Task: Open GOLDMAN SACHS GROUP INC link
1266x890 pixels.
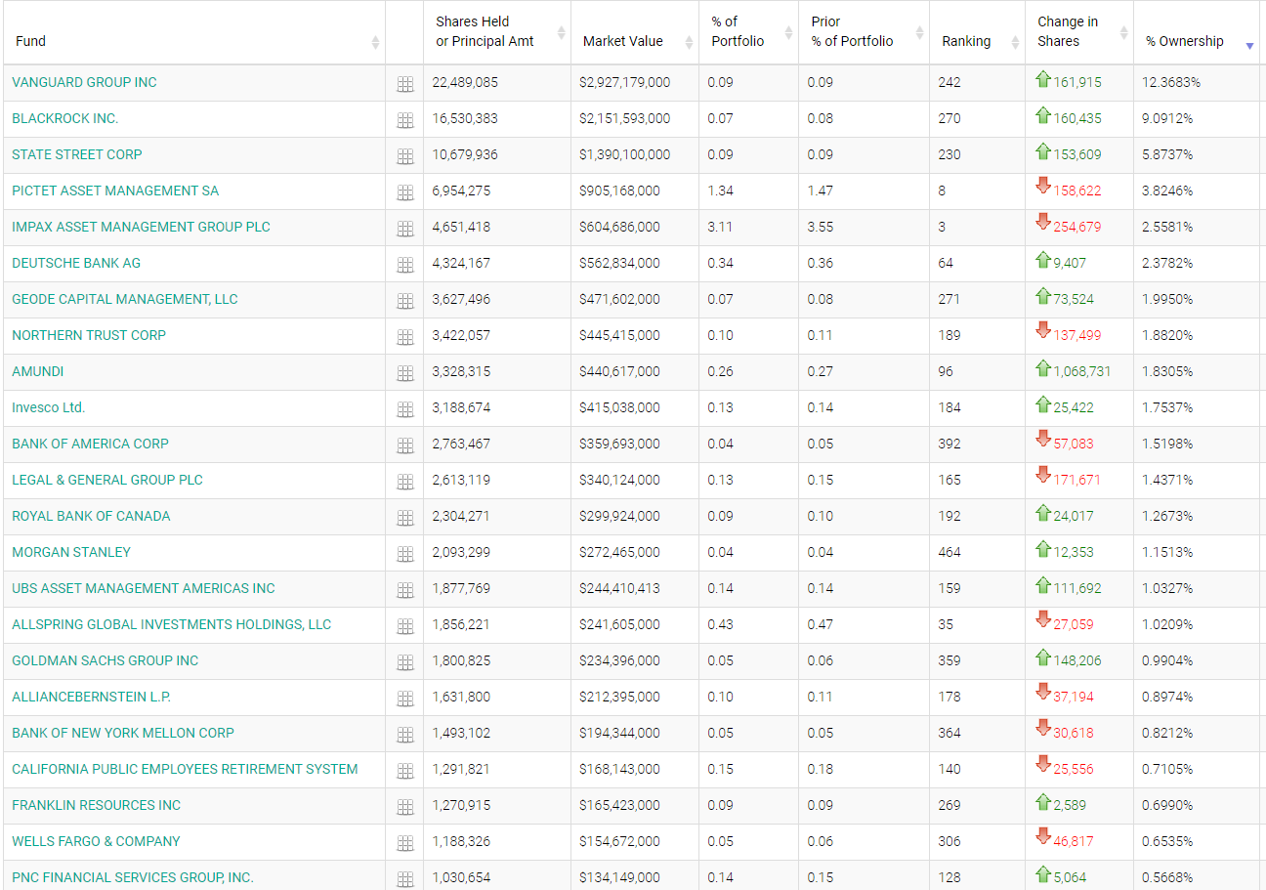Action: [105, 660]
